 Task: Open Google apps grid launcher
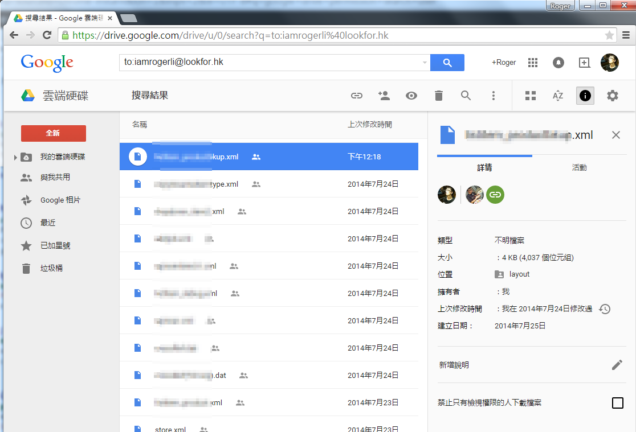[x=533, y=63]
